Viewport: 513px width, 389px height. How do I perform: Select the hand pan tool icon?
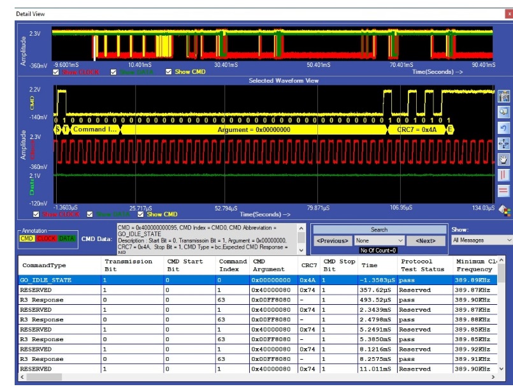[503, 159]
